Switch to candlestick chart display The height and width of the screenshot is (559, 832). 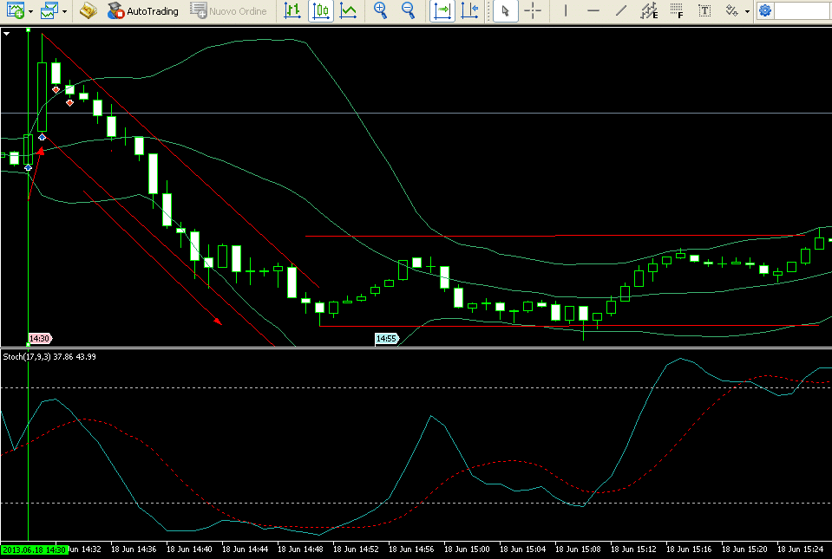[321, 10]
